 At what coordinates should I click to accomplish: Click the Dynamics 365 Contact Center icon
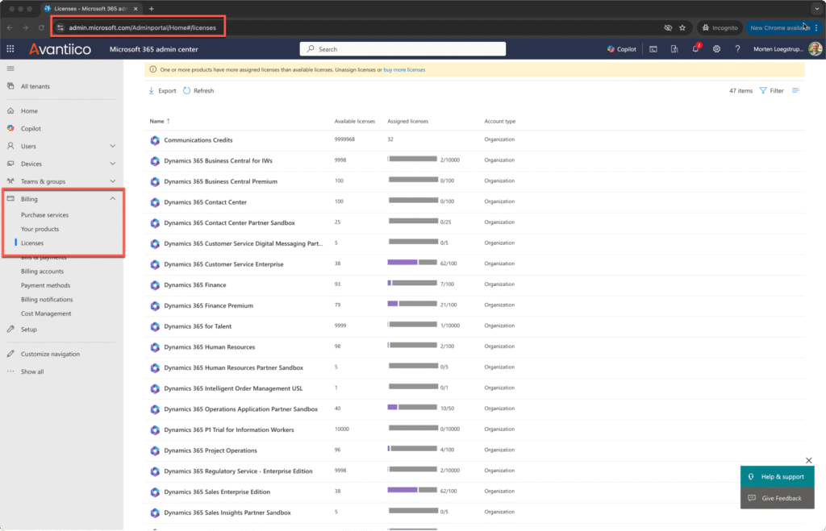(155, 202)
